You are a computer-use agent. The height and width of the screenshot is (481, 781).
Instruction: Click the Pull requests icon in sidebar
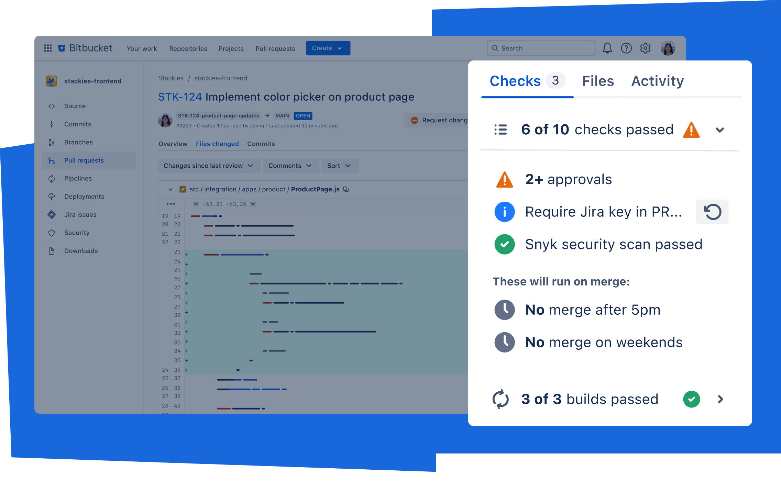[x=51, y=160]
